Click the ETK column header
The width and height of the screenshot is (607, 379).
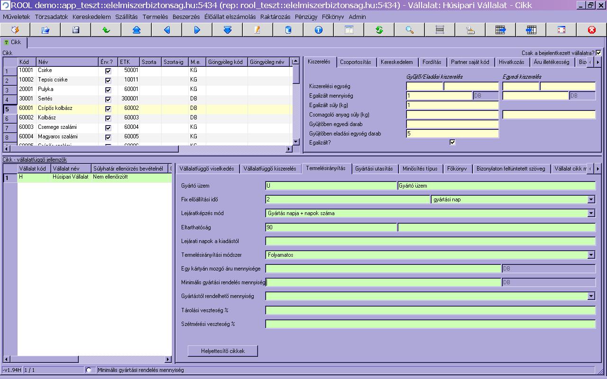(129, 62)
